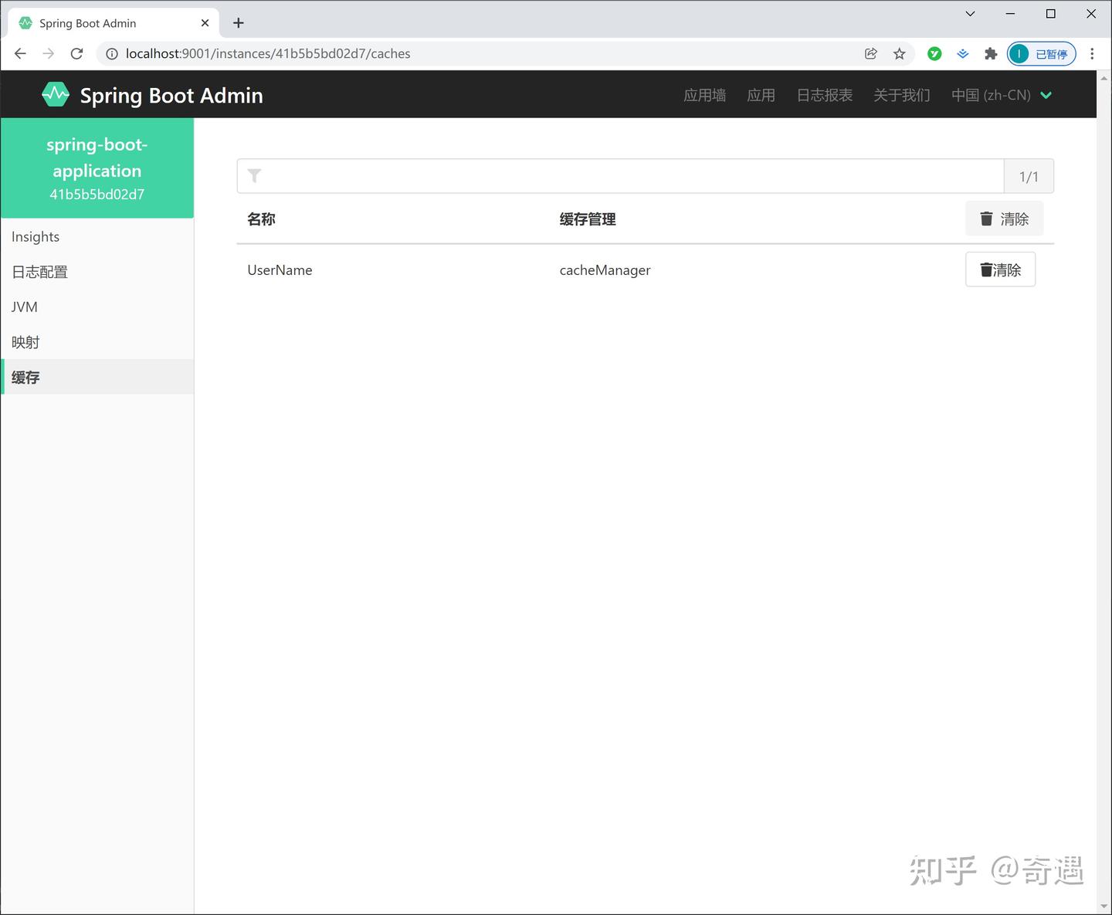
Task: Click the bookmark star icon
Action: (x=899, y=53)
